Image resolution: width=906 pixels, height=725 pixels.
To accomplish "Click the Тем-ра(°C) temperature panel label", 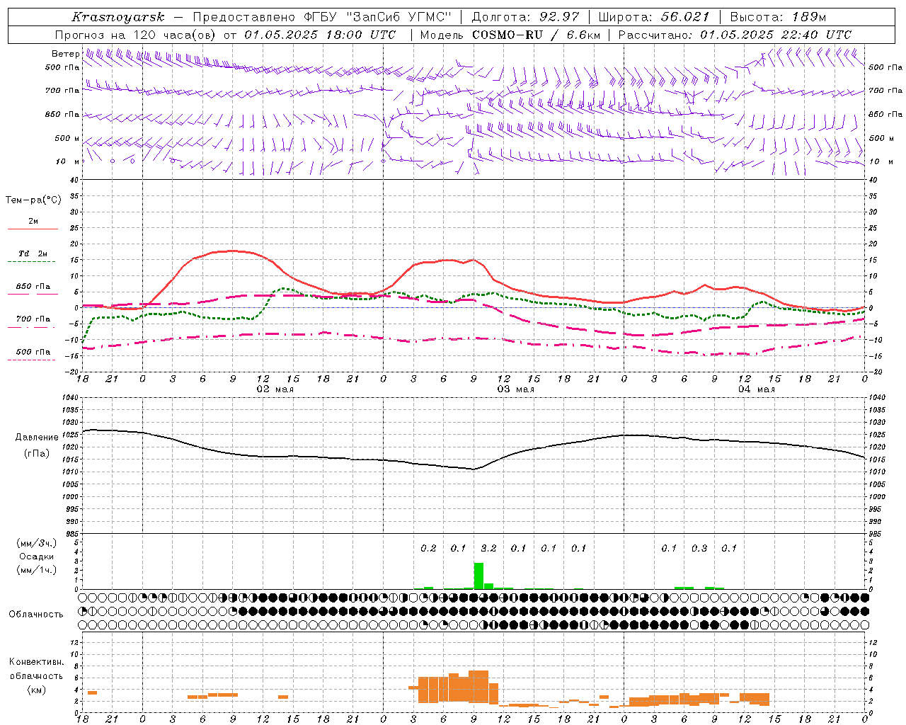I will [x=33, y=200].
